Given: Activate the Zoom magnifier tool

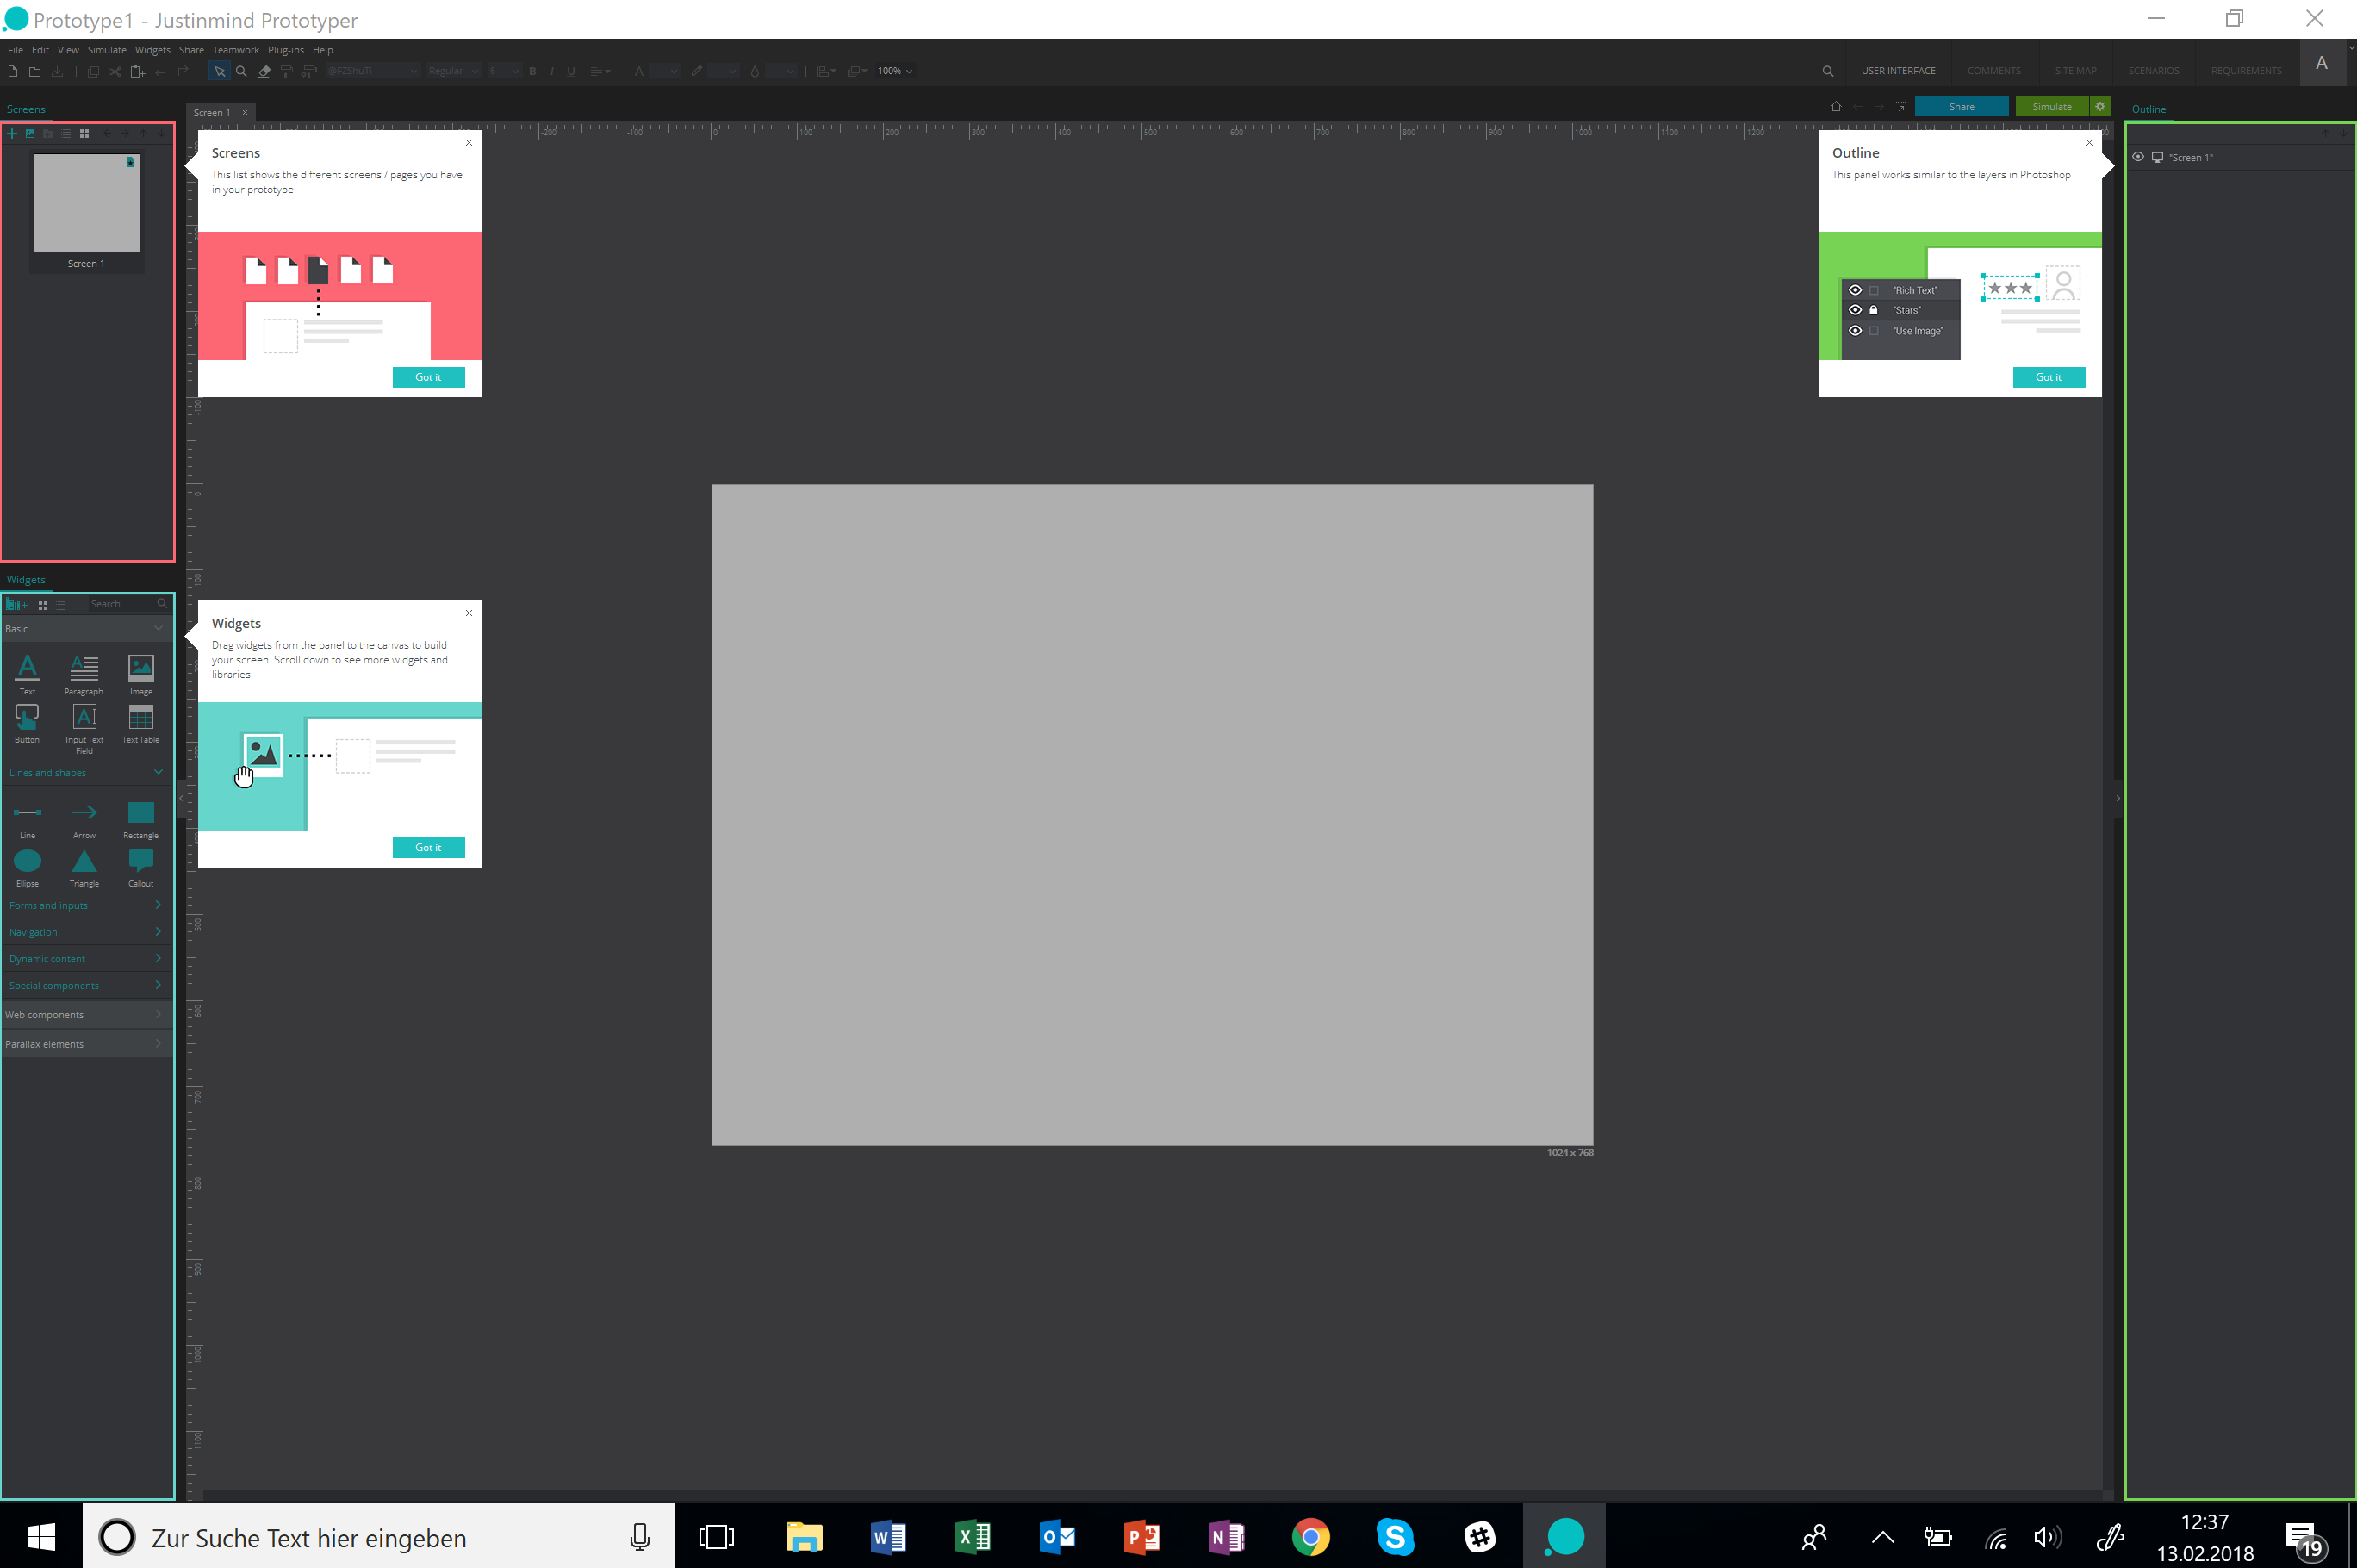Looking at the screenshot, I should 241,71.
